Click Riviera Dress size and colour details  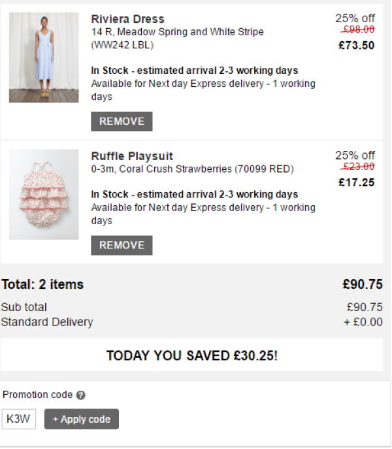pyautogui.click(x=177, y=39)
